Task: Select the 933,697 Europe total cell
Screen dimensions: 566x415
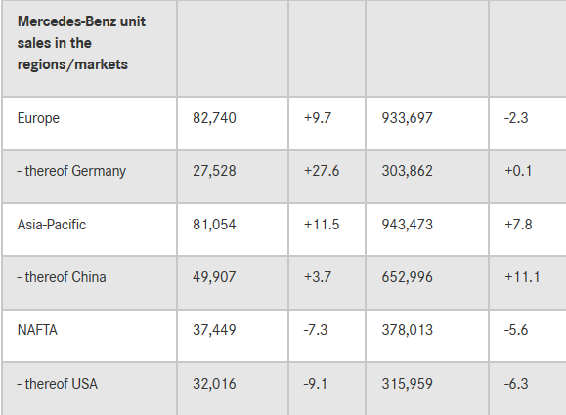Action: [x=407, y=118]
